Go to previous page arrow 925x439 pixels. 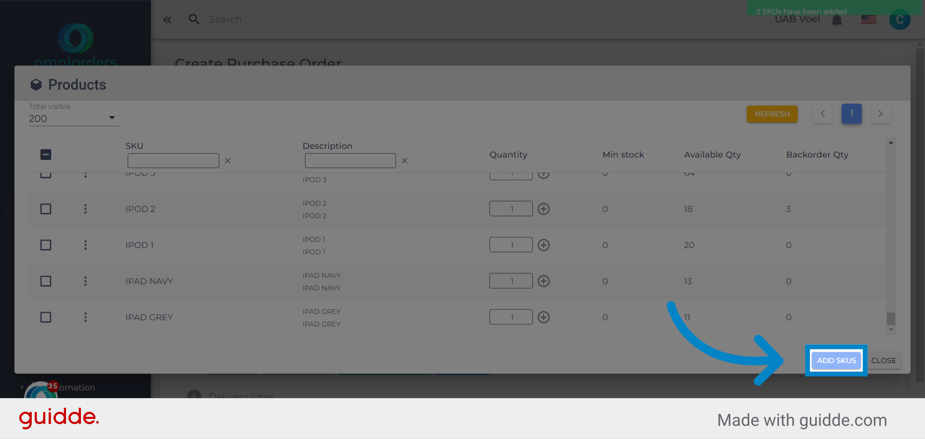click(x=823, y=114)
